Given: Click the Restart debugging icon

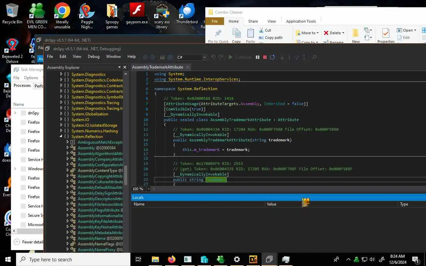Looking at the screenshot, I should [x=272, y=57].
